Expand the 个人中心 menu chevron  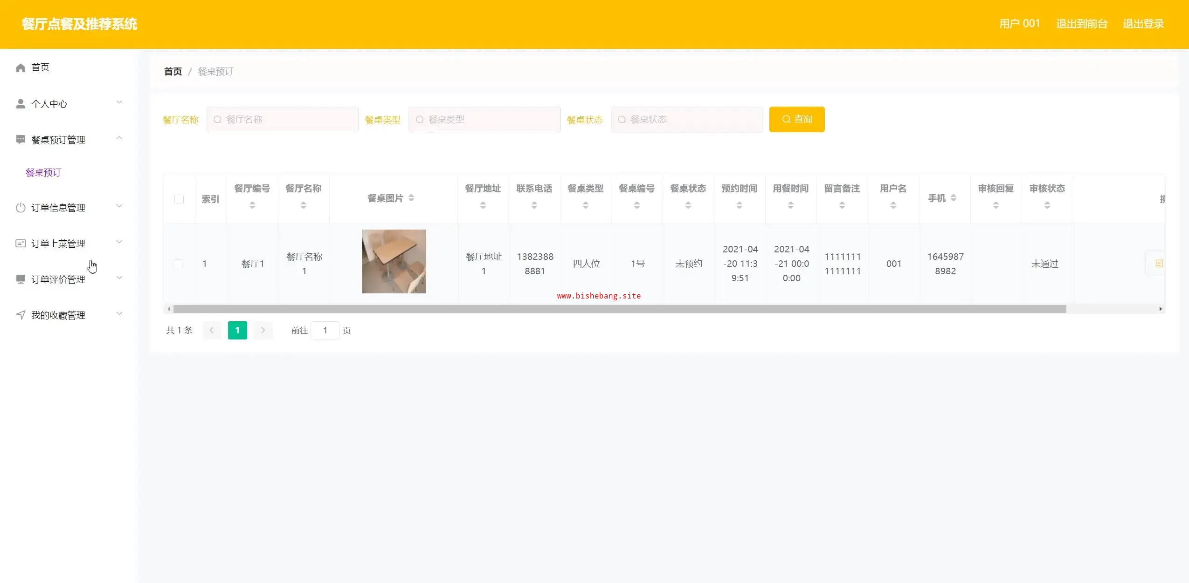click(x=119, y=102)
